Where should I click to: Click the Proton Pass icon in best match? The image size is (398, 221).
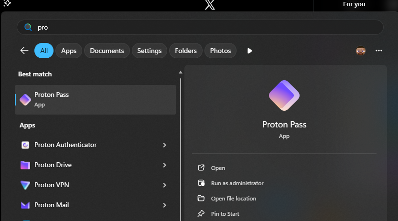25,100
